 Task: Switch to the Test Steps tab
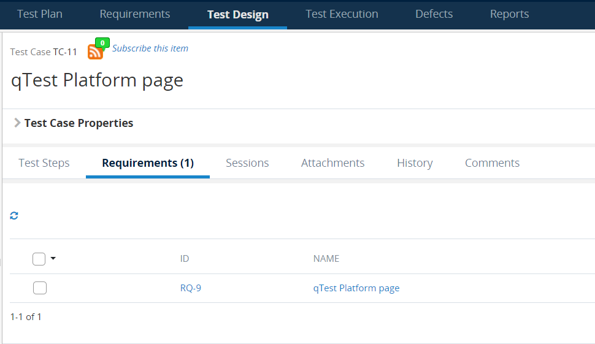pyautogui.click(x=44, y=163)
